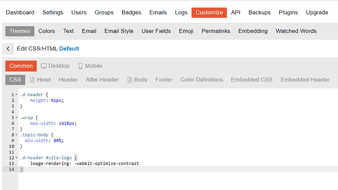Switch to the Email Style sub-tab

click(119, 31)
